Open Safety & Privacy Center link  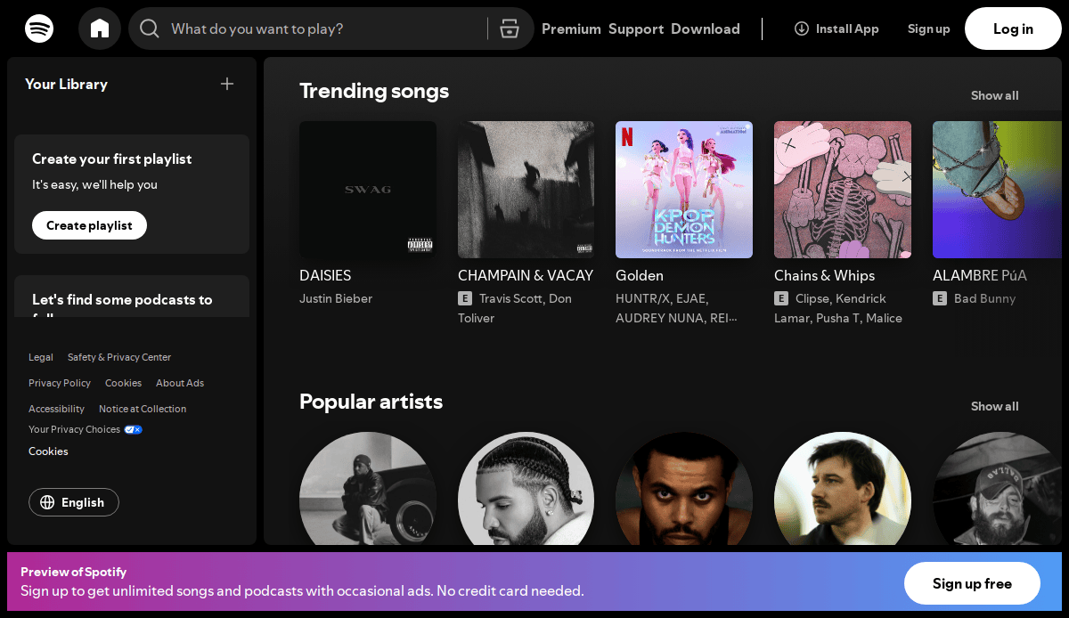[119, 357]
